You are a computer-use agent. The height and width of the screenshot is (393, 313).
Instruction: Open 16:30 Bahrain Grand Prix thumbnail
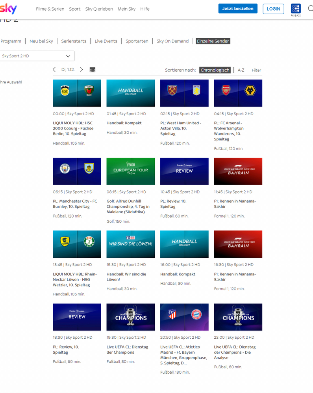[238, 244]
